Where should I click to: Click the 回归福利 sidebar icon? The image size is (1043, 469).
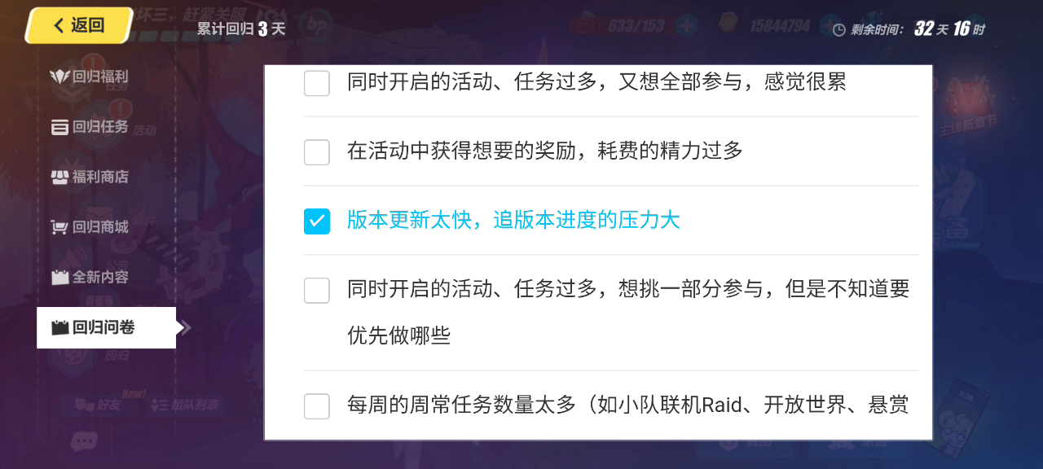[59, 77]
